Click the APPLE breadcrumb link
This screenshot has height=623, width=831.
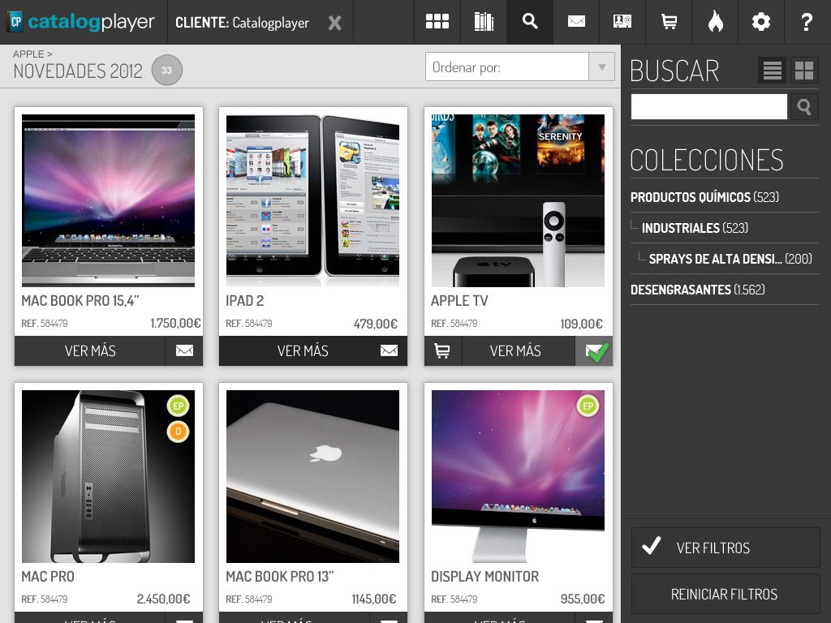point(28,54)
